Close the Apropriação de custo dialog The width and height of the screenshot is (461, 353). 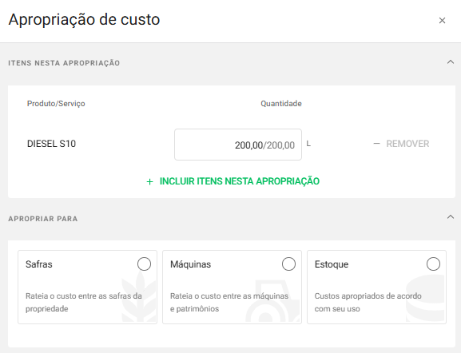point(442,21)
